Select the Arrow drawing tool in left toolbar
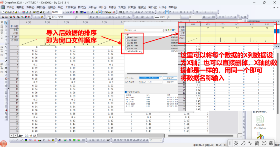This screenshot has width=280, height=147. [6, 61]
